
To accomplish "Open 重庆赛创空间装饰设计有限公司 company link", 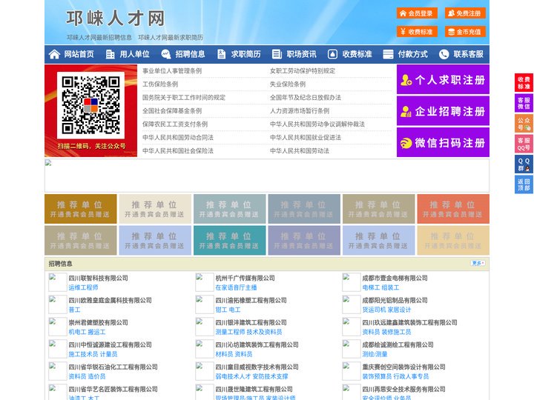I will [x=403, y=367].
